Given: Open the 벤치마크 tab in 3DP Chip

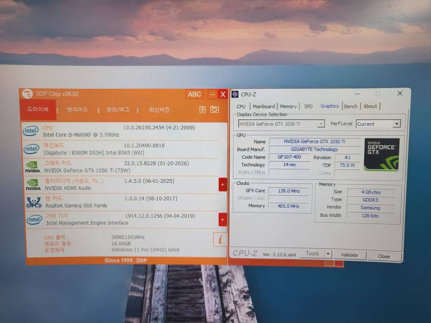Looking at the screenshot, I should click(77, 110).
